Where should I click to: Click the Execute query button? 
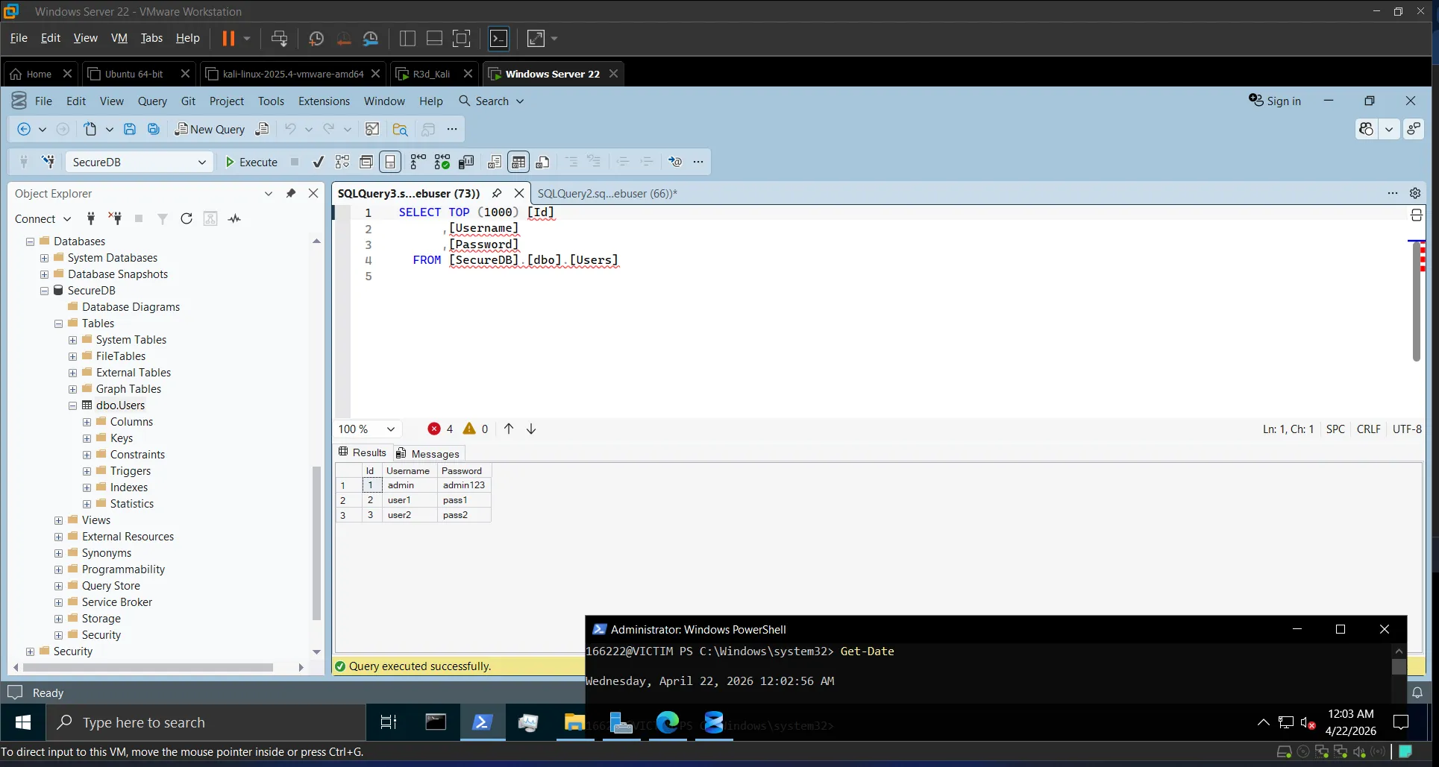tap(251, 162)
